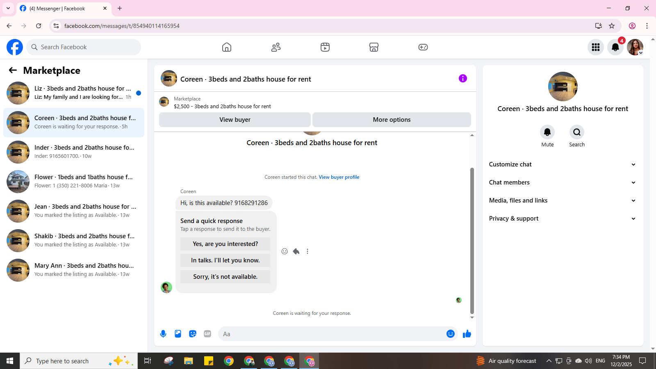Open more options for Coreen's message

coord(307,251)
